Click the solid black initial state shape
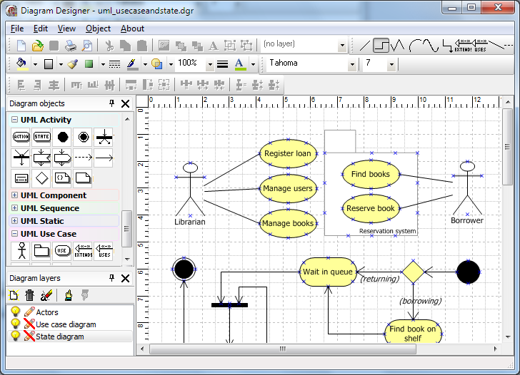The image size is (520, 375). [63, 135]
